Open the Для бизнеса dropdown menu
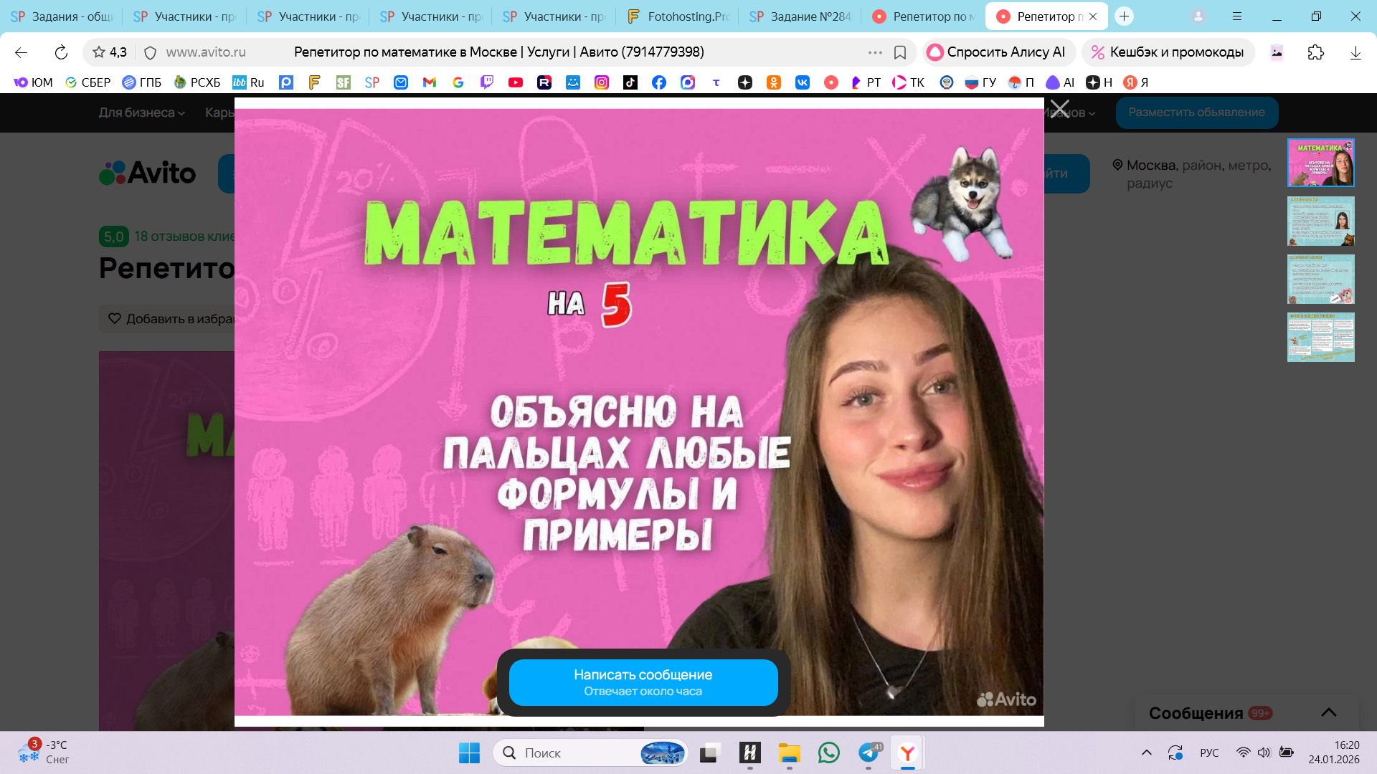This screenshot has width=1377, height=774. 141,113
